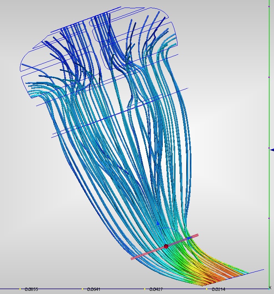The width and height of the screenshot is (274, 294).
Task: Click the X axis label in the bottom-right corner
Action: (270, 288)
